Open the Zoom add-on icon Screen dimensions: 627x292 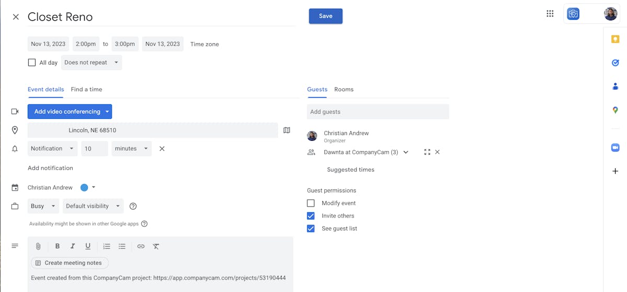click(615, 148)
